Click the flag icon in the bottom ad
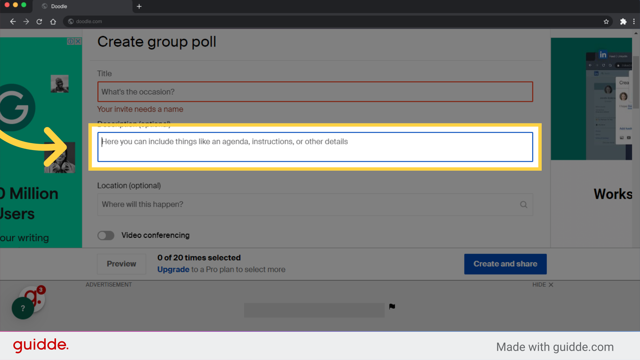The width and height of the screenshot is (640, 360). (x=392, y=306)
